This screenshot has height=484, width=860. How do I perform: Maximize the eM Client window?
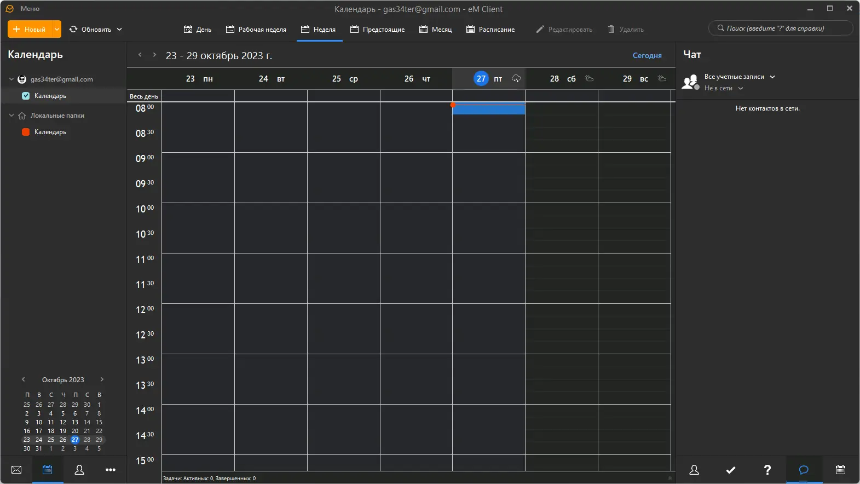coord(830,9)
